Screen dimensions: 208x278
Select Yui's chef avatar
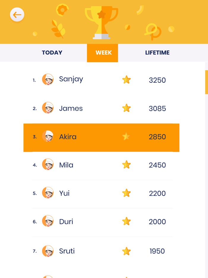coord(48,193)
